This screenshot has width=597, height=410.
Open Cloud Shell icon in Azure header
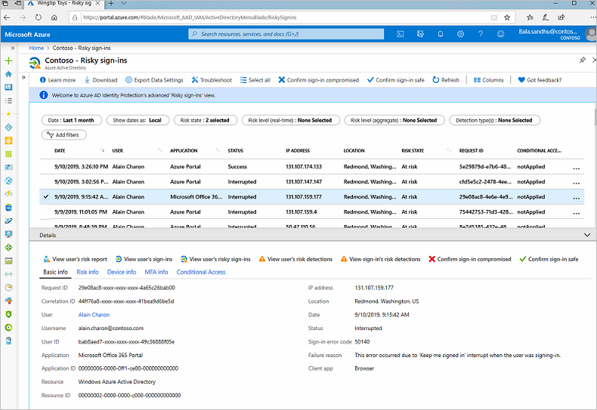(401, 34)
